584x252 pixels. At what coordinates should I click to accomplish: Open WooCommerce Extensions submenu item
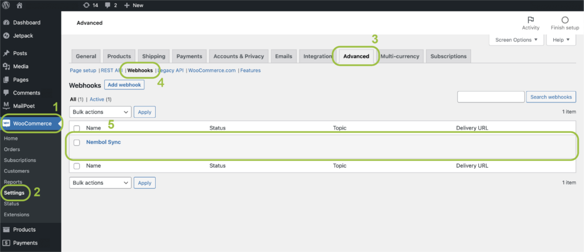pyautogui.click(x=17, y=215)
